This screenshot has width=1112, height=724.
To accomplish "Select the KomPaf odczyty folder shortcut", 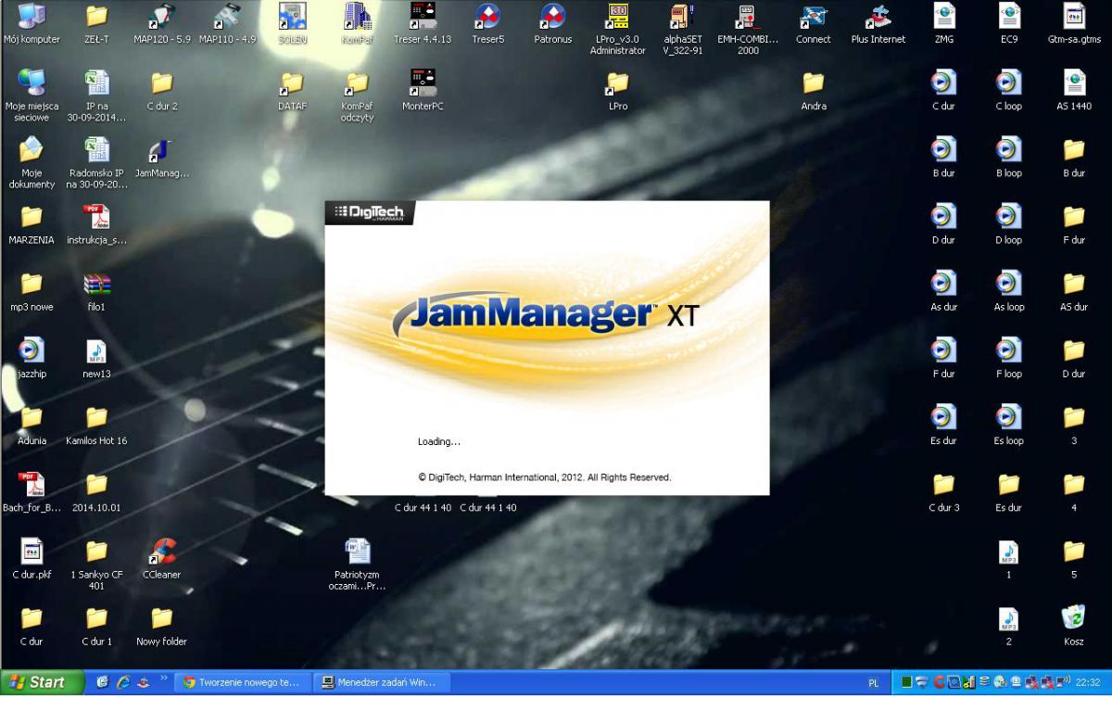I will [x=358, y=96].
